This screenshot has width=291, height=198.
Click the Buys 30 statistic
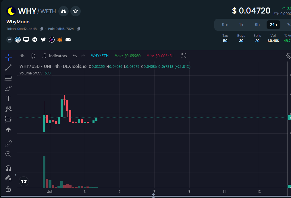[241, 38]
